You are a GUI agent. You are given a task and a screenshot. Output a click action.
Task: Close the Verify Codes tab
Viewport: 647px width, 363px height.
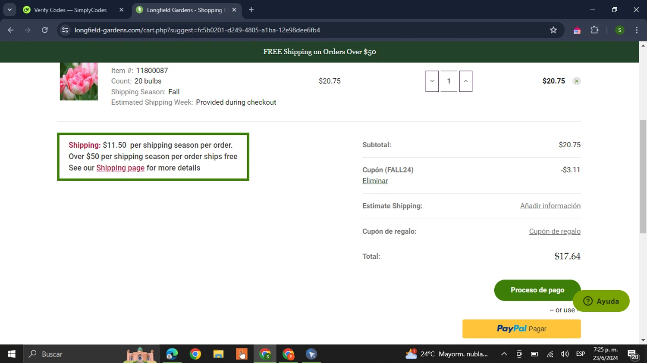(121, 10)
